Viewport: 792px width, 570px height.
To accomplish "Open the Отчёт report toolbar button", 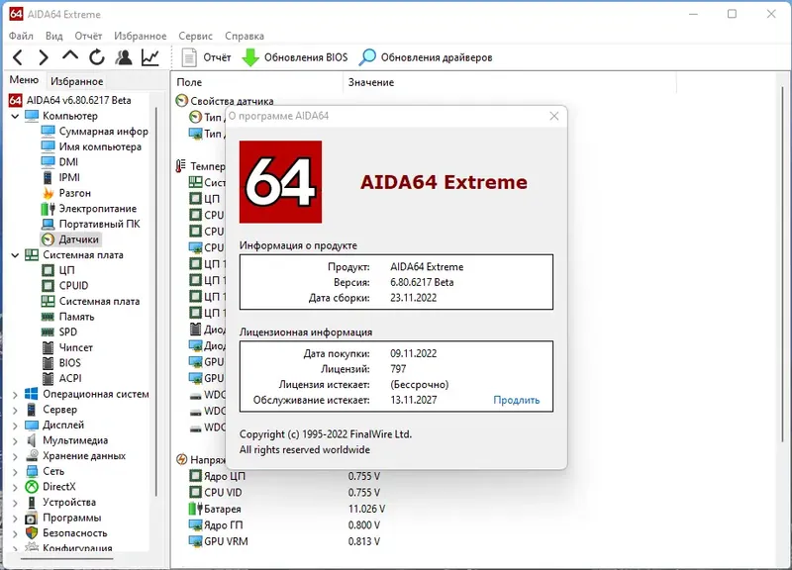I will click(x=206, y=57).
